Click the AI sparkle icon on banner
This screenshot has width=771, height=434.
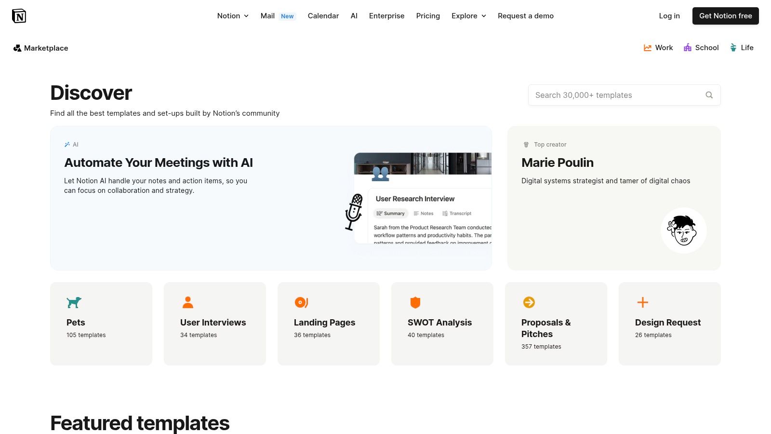(67, 145)
